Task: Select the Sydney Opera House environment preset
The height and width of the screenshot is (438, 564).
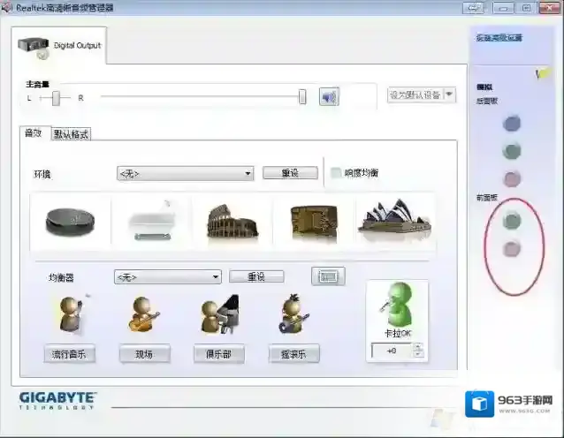Action: click(x=393, y=221)
